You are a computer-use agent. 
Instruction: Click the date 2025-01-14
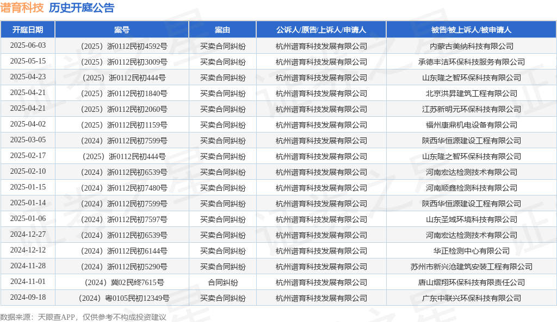click(x=28, y=203)
